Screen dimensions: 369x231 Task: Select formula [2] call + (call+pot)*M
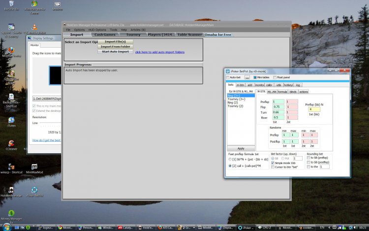coord(230,166)
